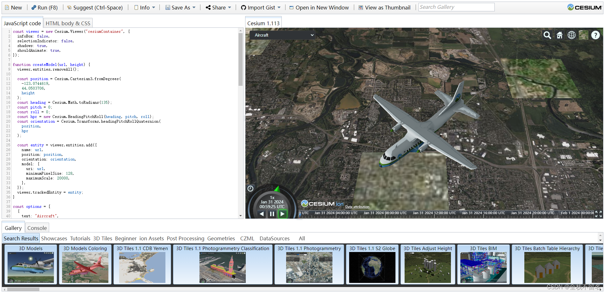605x293 pixels.
Task: Click the geocoder search magnifier icon
Action: tap(547, 35)
